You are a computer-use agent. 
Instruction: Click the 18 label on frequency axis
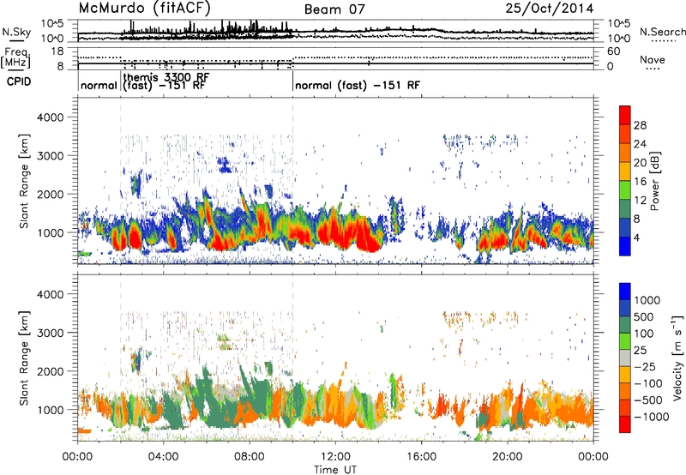(57, 51)
